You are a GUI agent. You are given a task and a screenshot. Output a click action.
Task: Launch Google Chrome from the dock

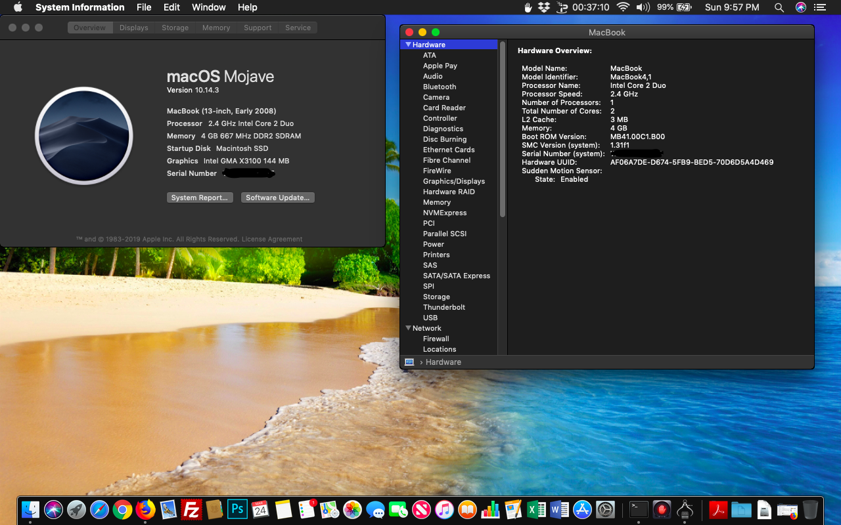click(x=122, y=509)
